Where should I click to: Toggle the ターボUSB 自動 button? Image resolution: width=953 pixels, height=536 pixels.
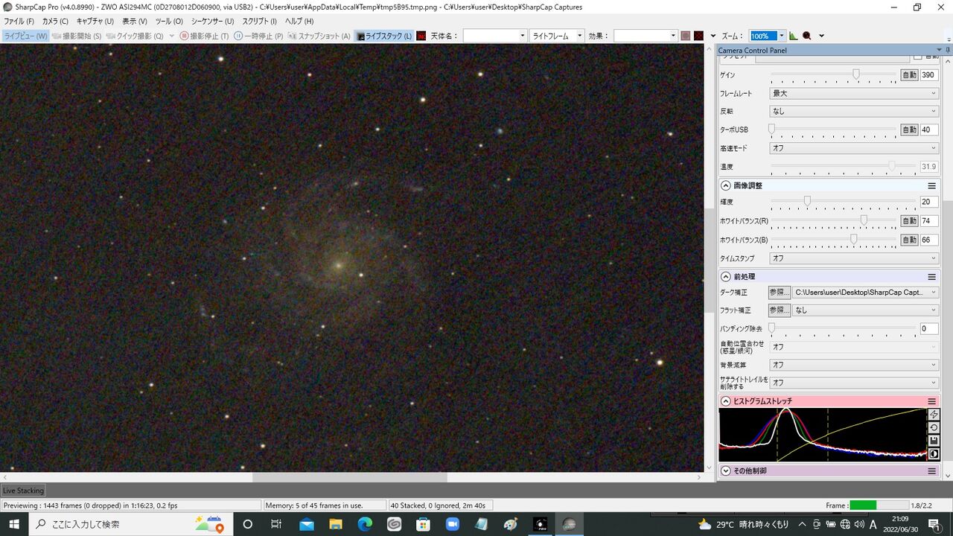[x=909, y=130]
